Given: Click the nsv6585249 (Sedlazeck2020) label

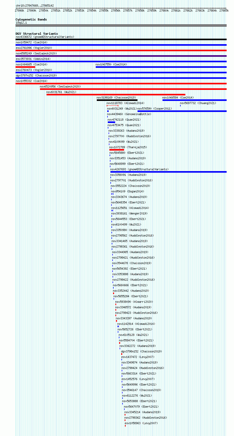Looking at the screenshot, I should tap(36, 53).
